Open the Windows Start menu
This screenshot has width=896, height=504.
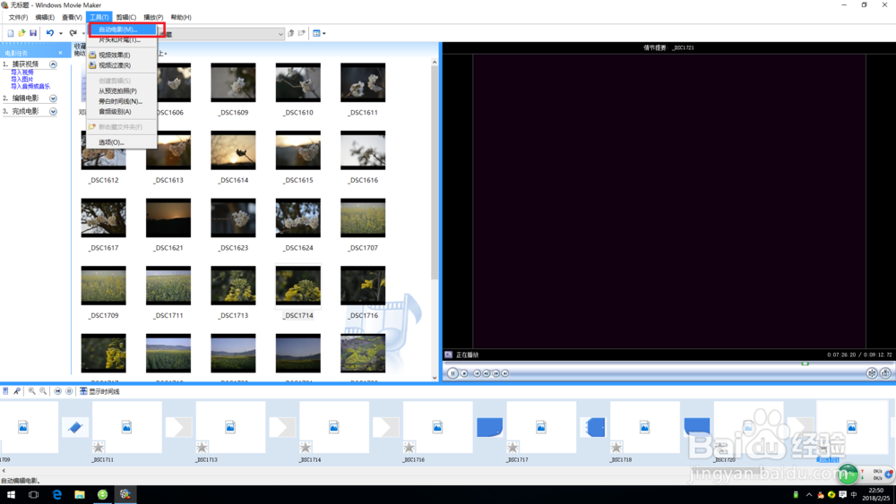click(11, 494)
